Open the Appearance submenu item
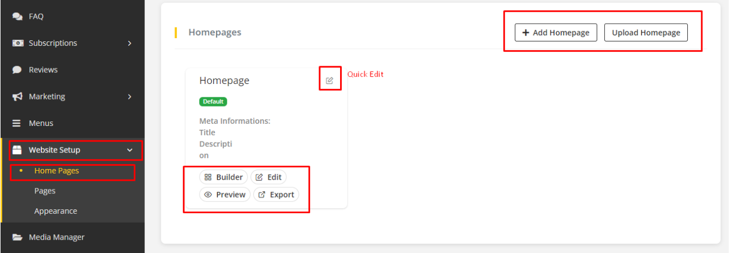Screen dimensions: 731x253 coord(55,211)
